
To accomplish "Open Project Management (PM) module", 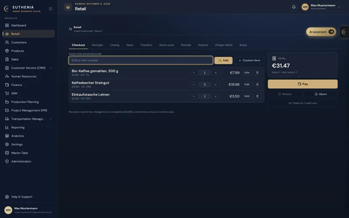I will (28, 110).
